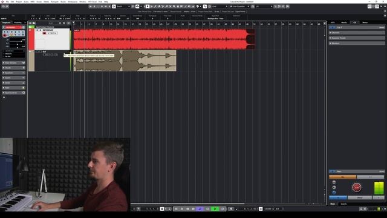The height and width of the screenshot is (218, 387).
Task: Open the Touch automation mode dropdown
Action: coord(123,7)
